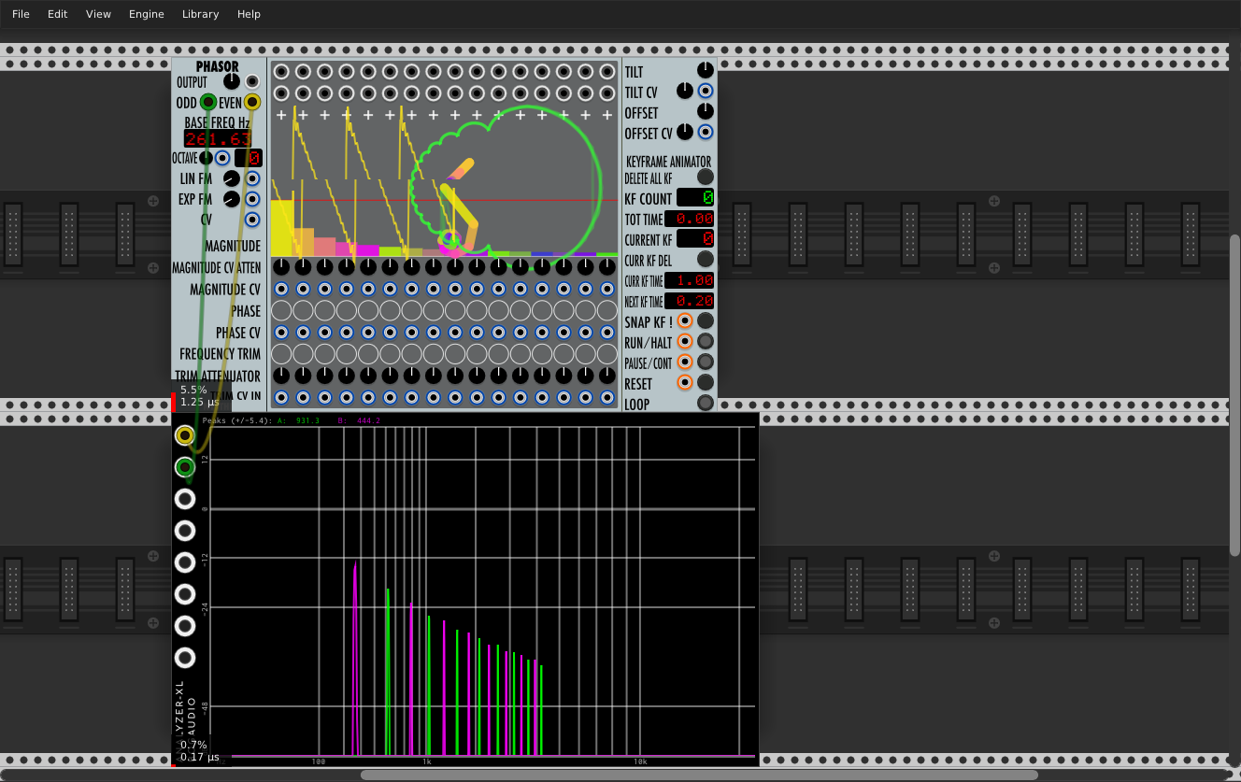The width and height of the screenshot is (1241, 782).
Task: Click the Phasor OUTPUT jack
Action: [x=252, y=81]
